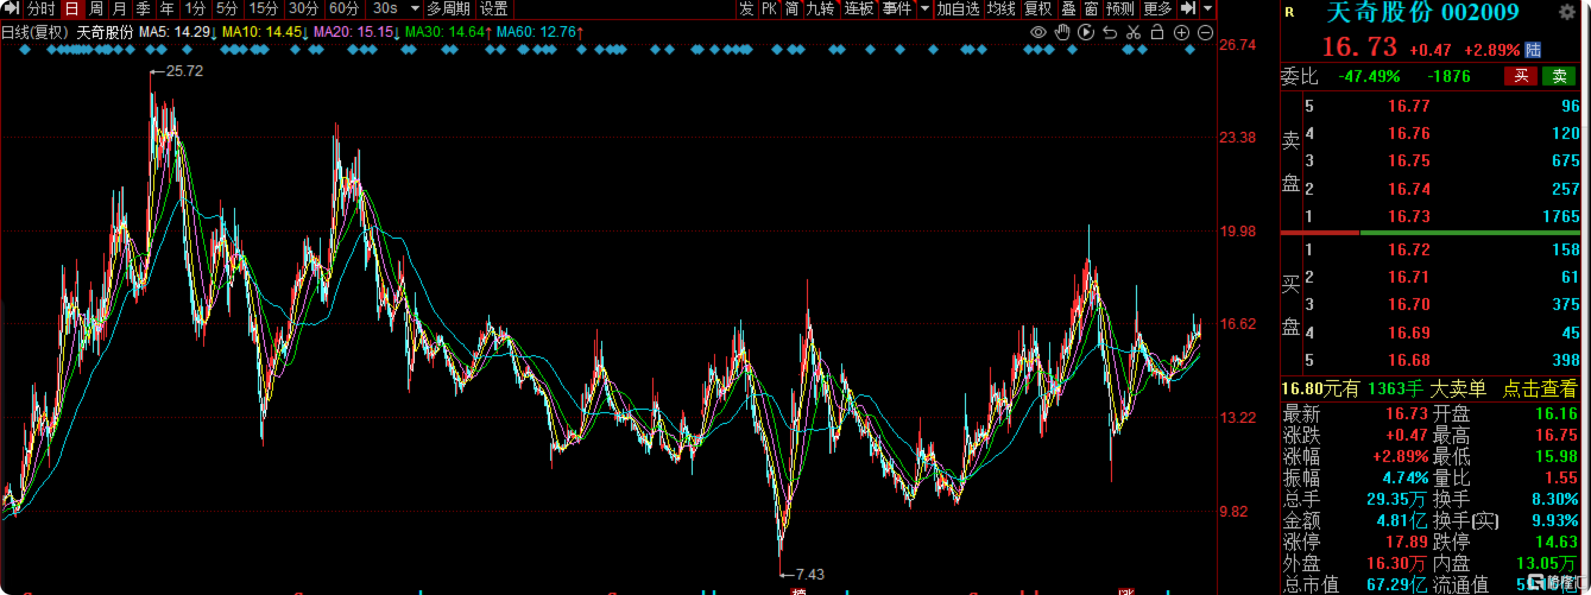
Task: Enable the 连板 indicator
Action: pyautogui.click(x=859, y=9)
